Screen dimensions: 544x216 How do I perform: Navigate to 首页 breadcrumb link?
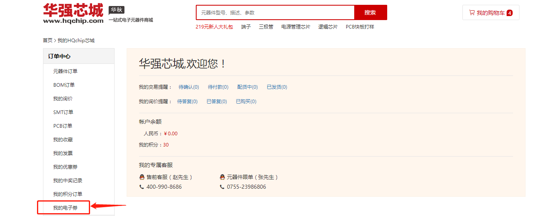[x=47, y=41]
